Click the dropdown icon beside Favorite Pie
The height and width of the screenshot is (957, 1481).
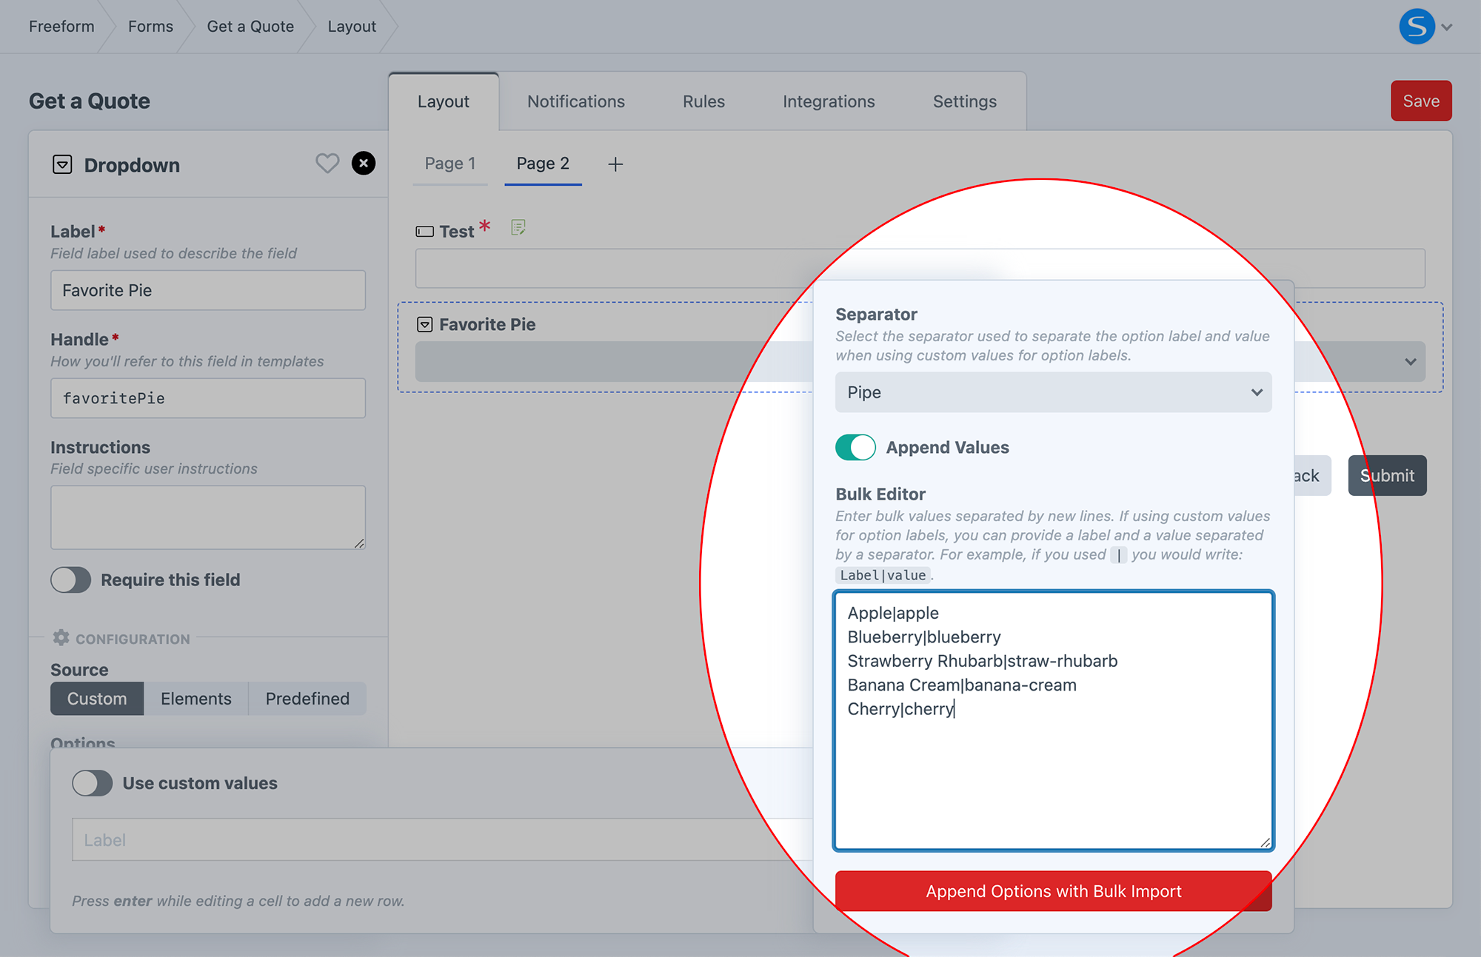[424, 324]
